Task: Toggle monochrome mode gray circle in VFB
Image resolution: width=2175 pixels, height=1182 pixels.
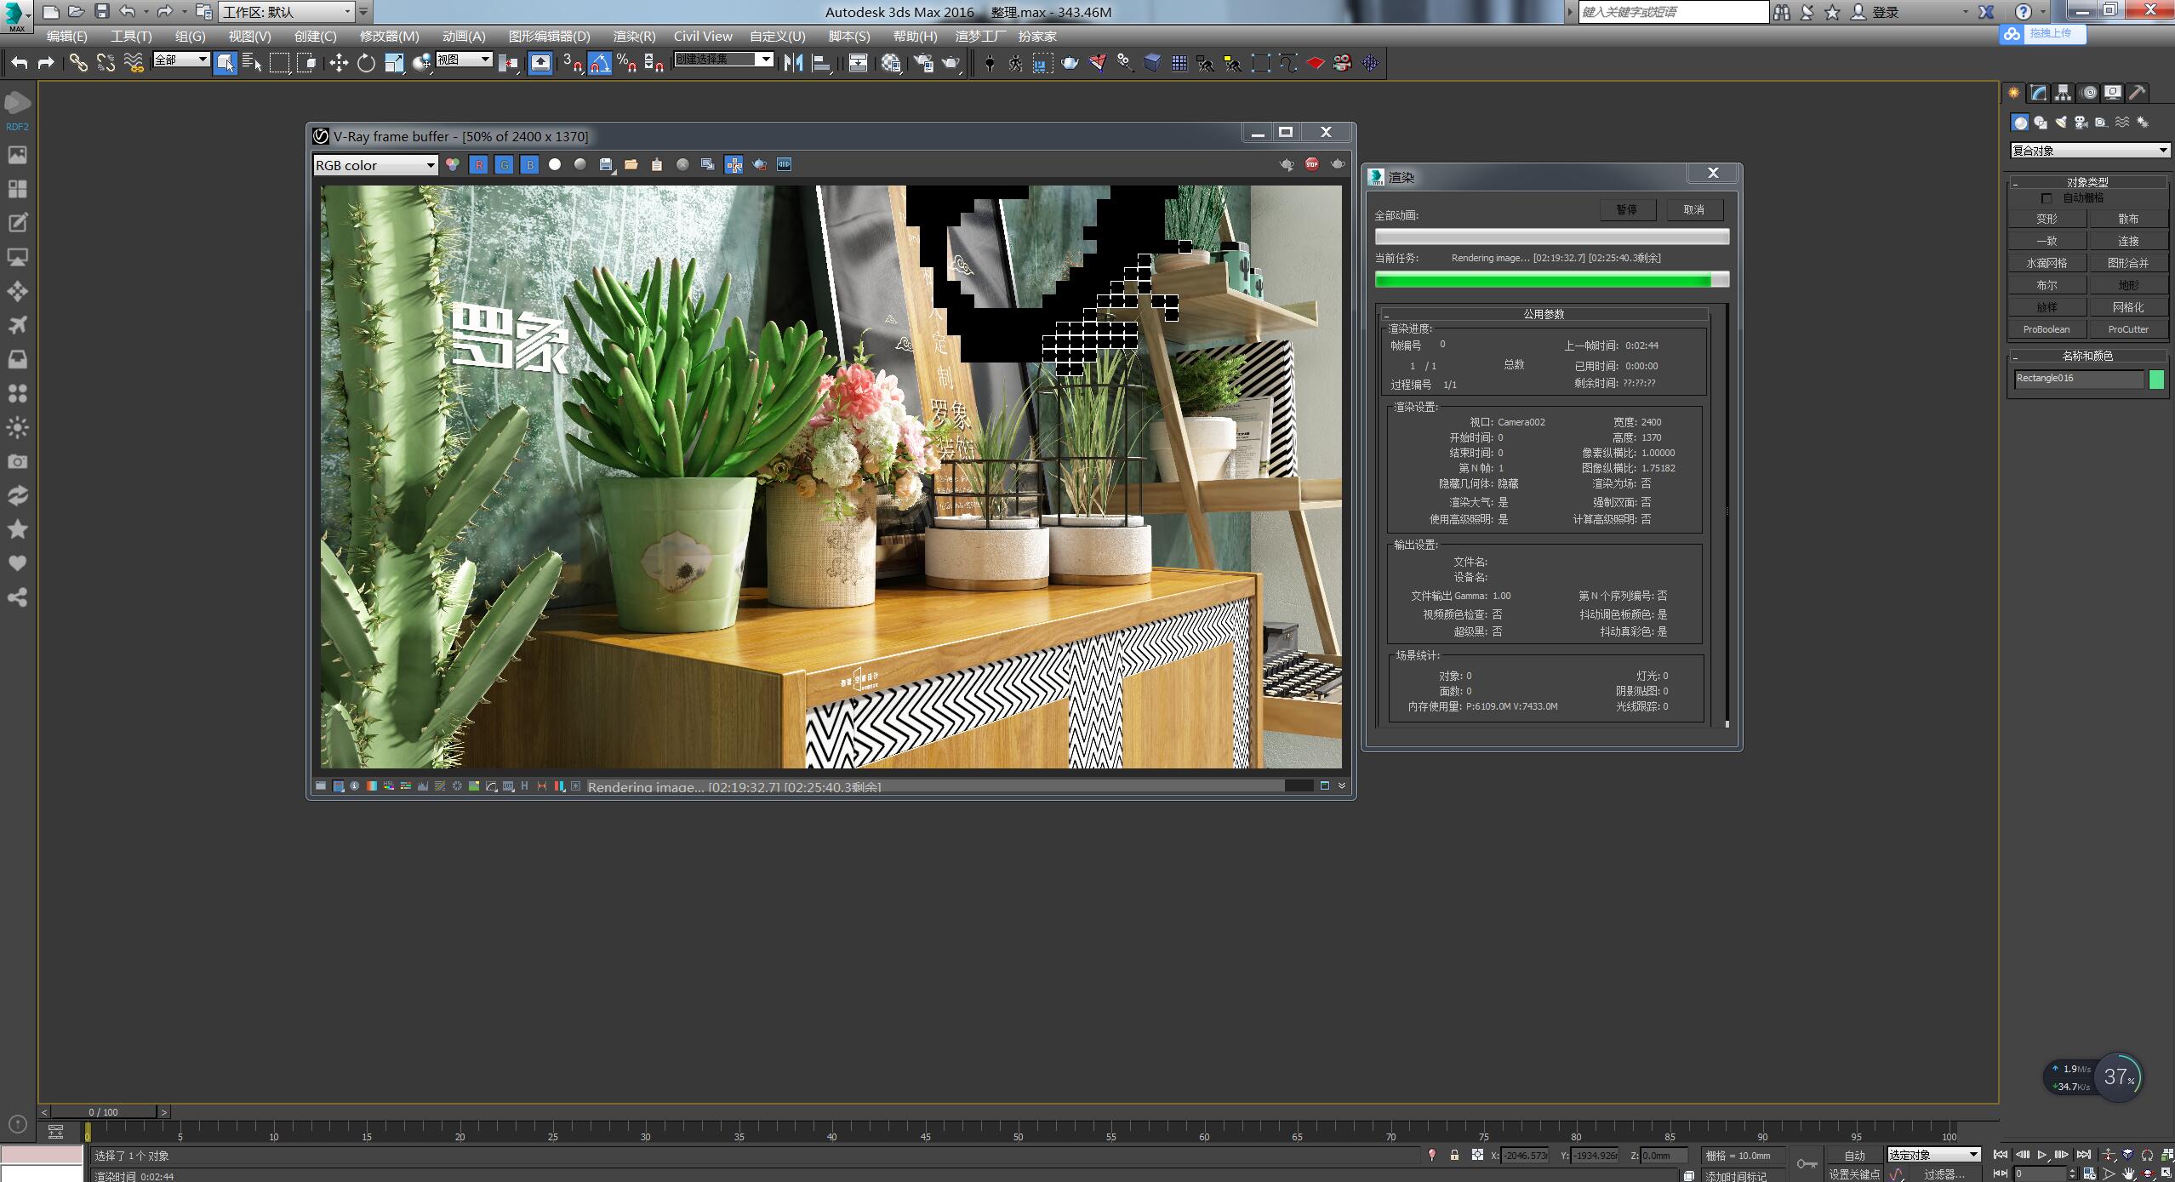Action: [x=580, y=164]
